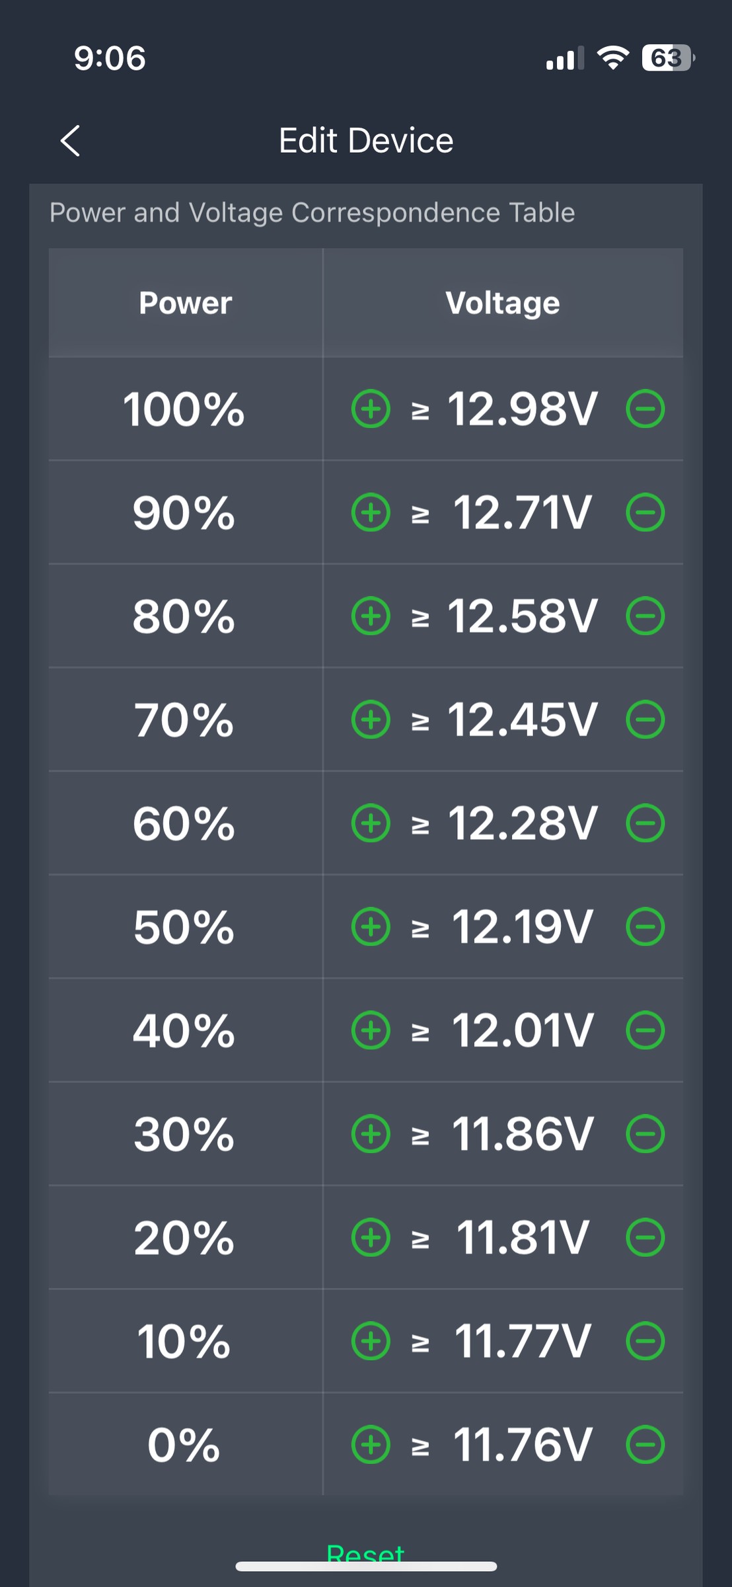Reset the voltage correspondence table
This screenshot has width=732, height=1587.
click(365, 1553)
